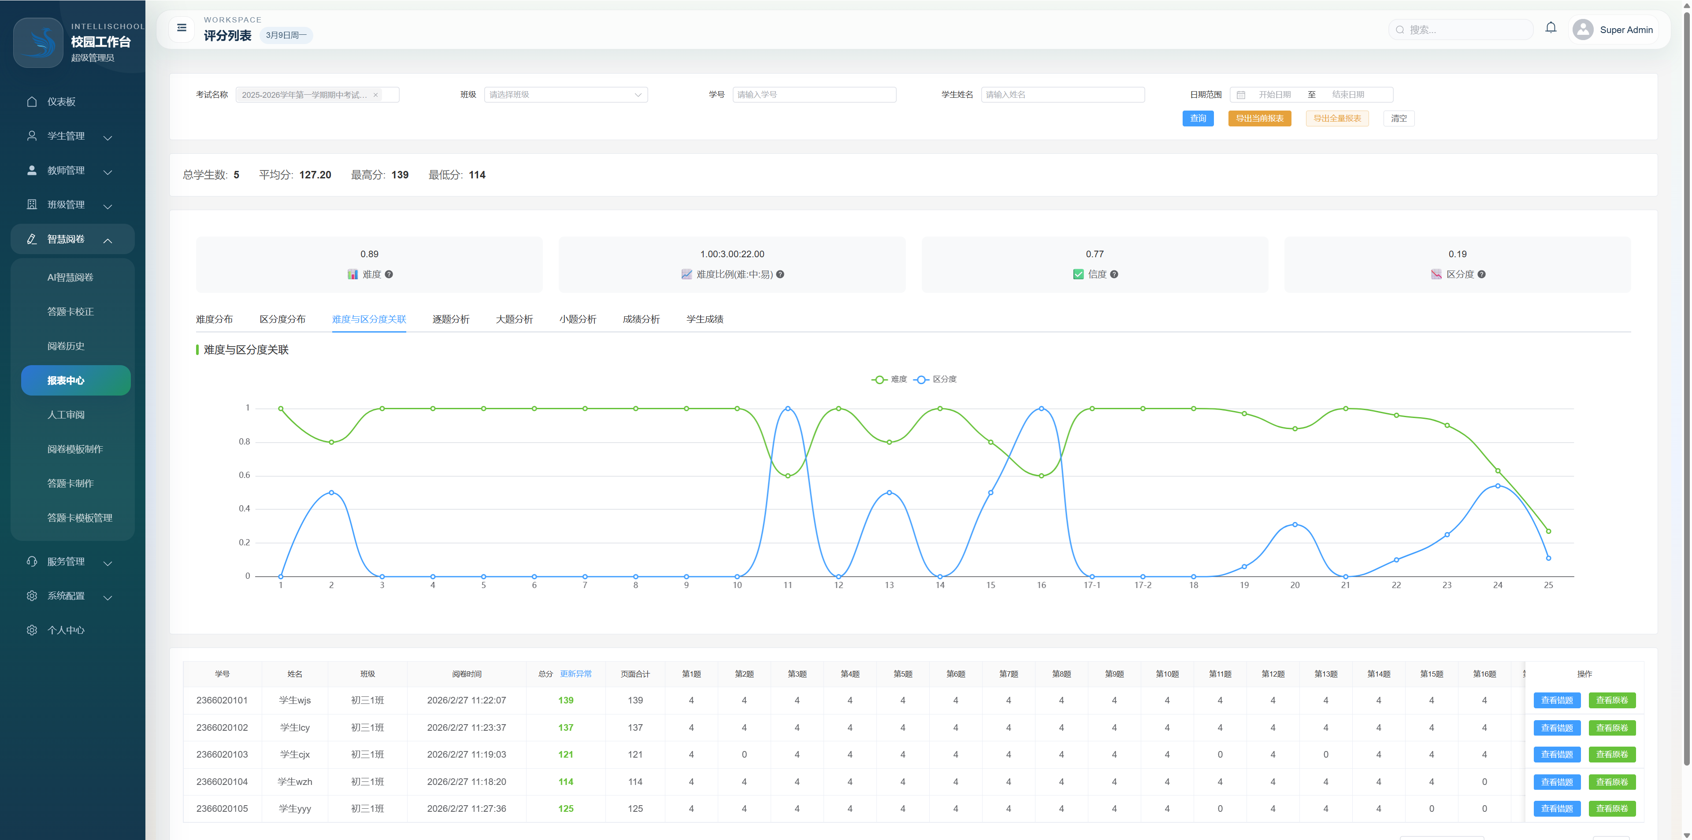Switch to the 逐题分析 tab
Viewport: 1692px width, 840px height.
[451, 320]
